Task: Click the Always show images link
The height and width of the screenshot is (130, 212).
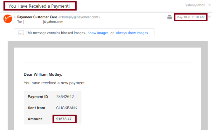Action: 132,33
